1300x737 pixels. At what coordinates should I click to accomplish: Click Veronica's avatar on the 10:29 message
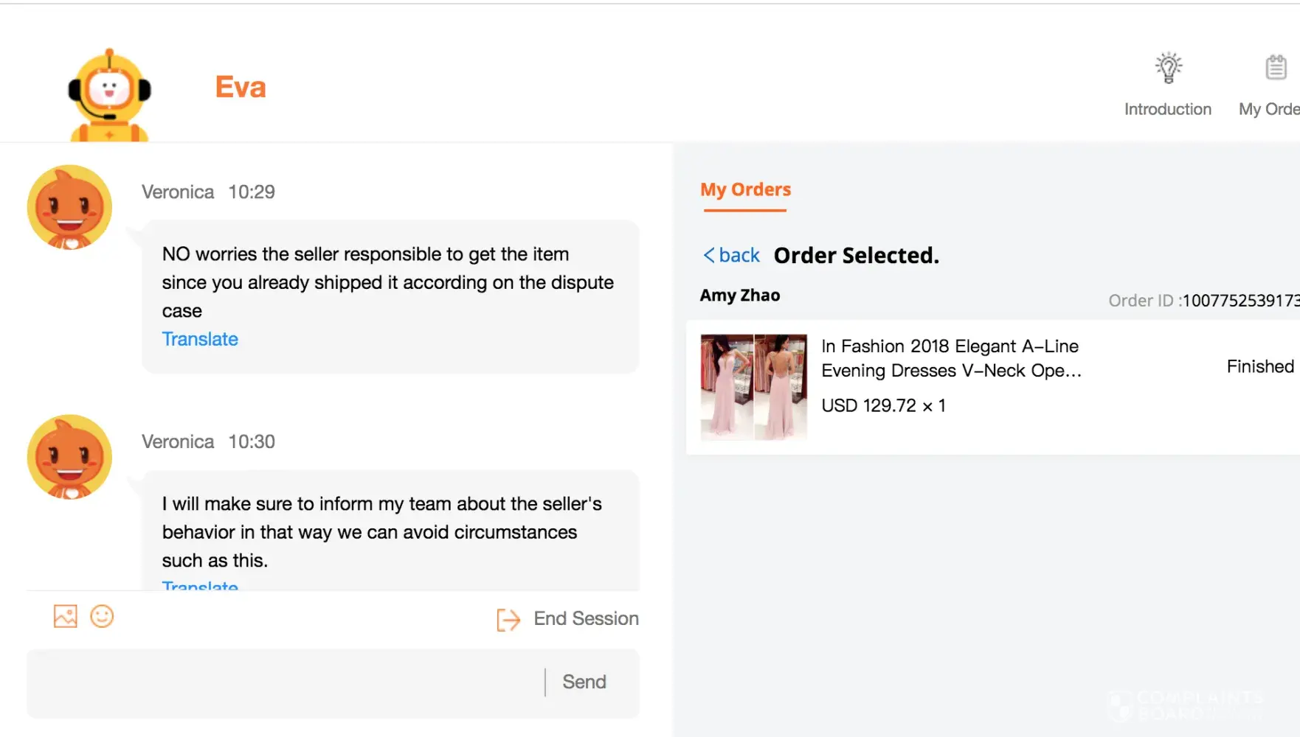click(69, 207)
